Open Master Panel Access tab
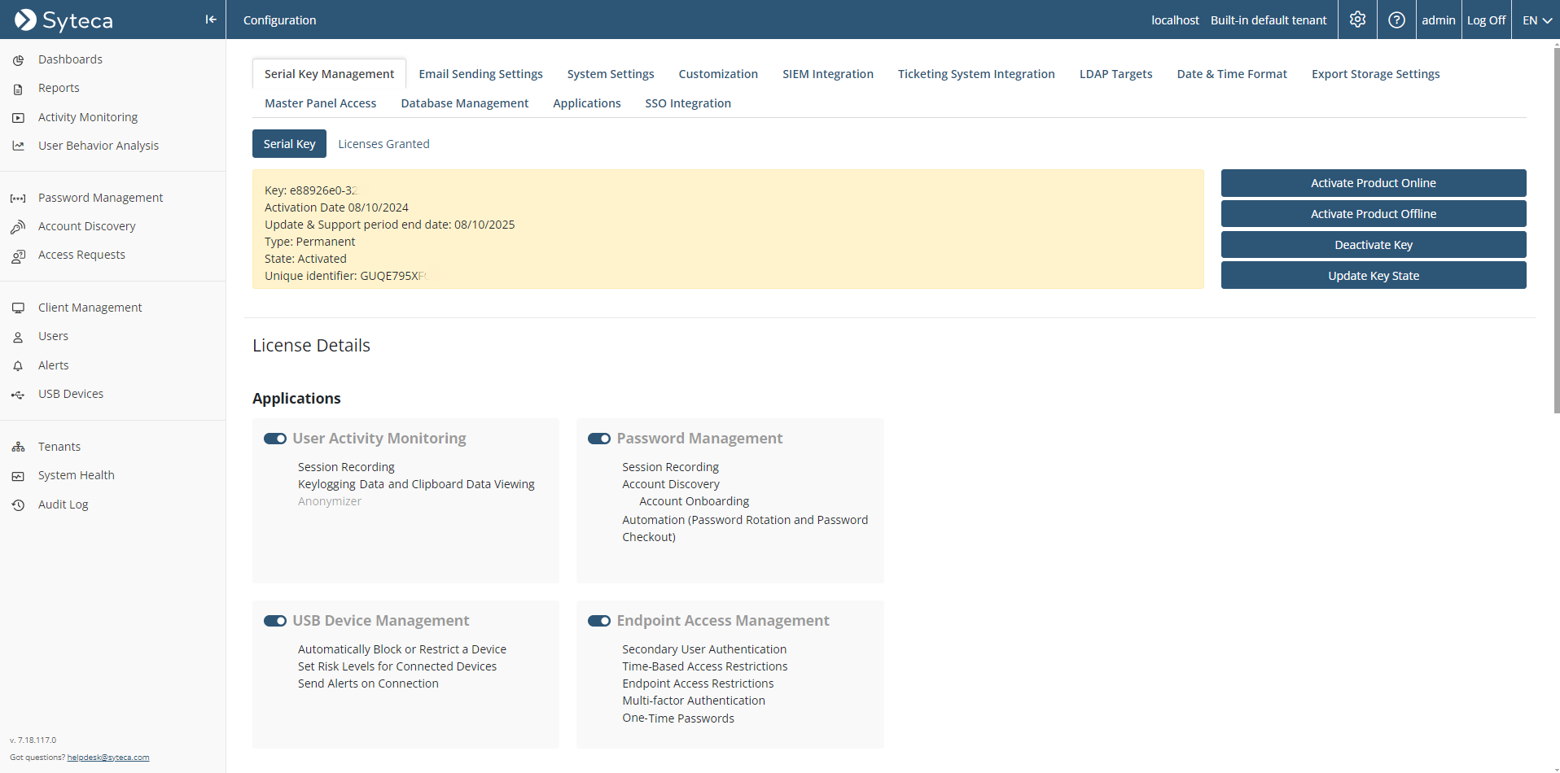The width and height of the screenshot is (1560, 773). [x=321, y=103]
